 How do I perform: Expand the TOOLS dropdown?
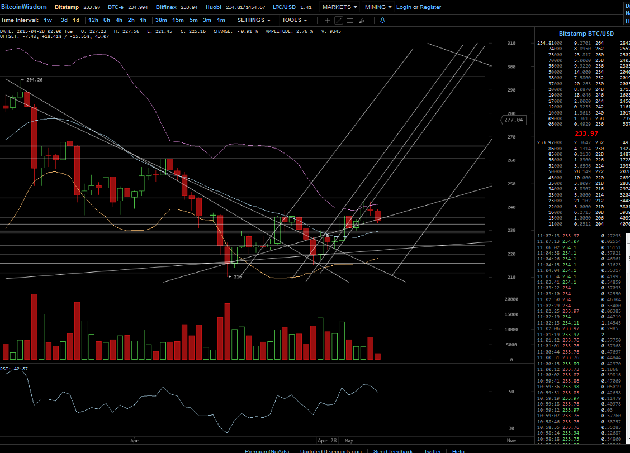(294, 20)
